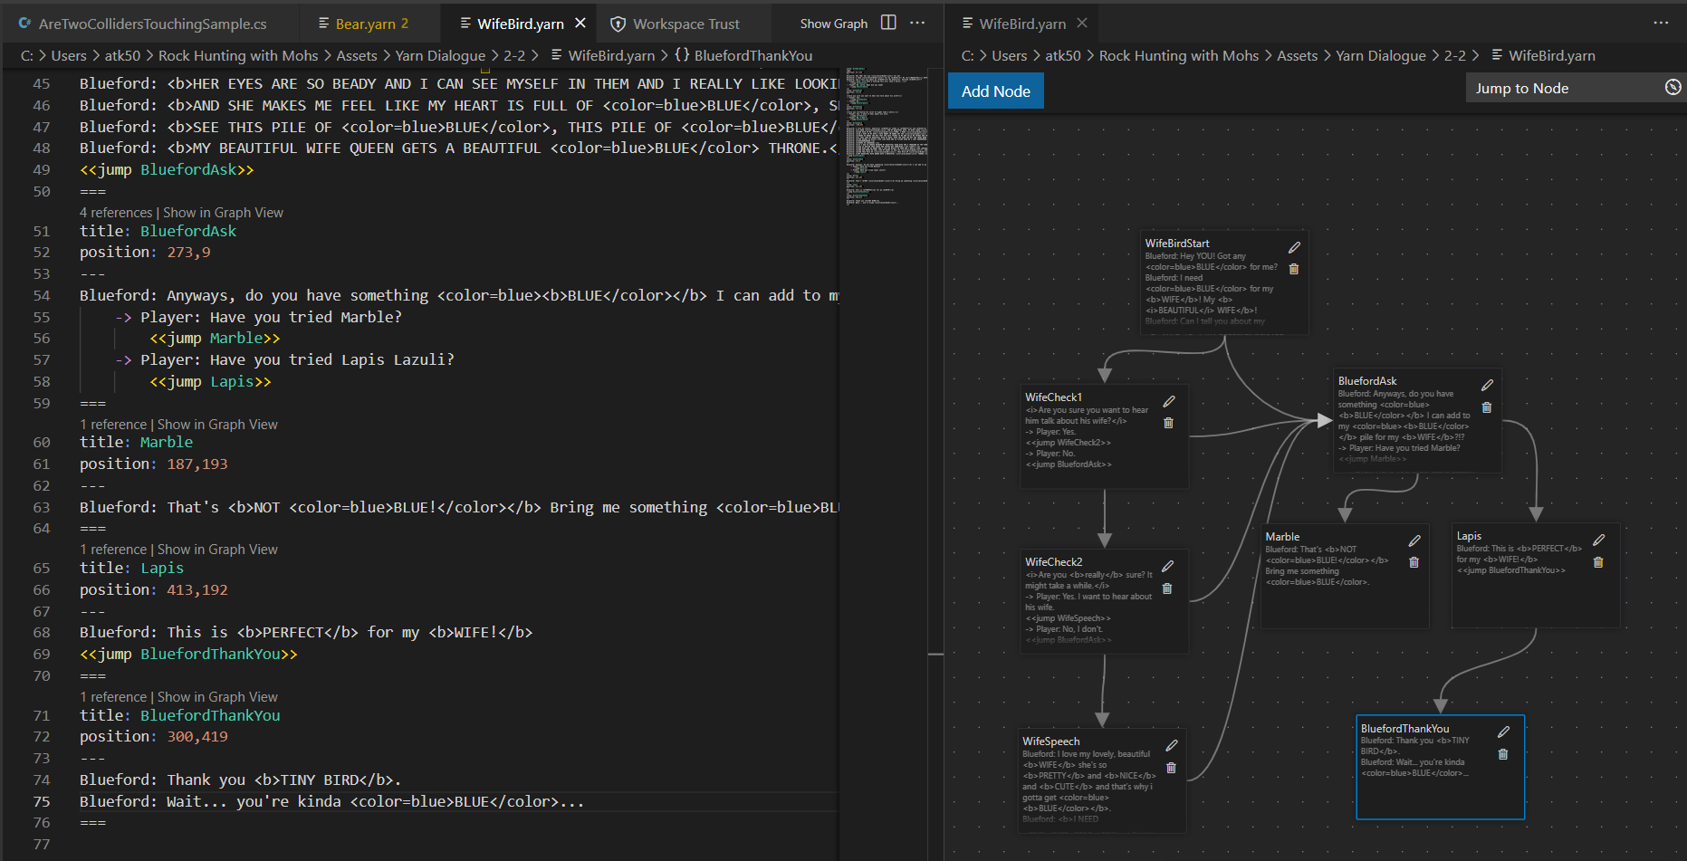This screenshot has width=1687, height=861.
Task: Clear the Jump to Node filter icon
Action: click(1671, 87)
